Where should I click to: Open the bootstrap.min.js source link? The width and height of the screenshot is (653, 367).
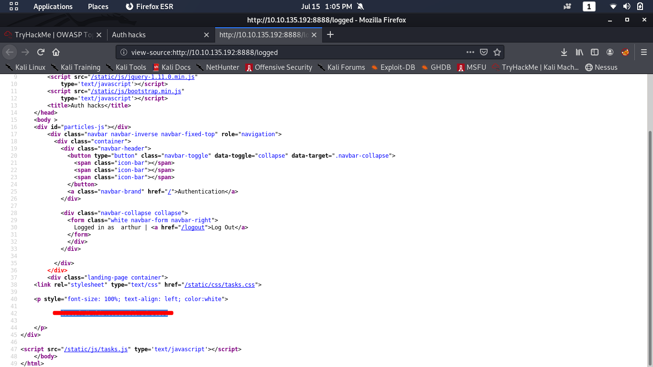(x=136, y=91)
